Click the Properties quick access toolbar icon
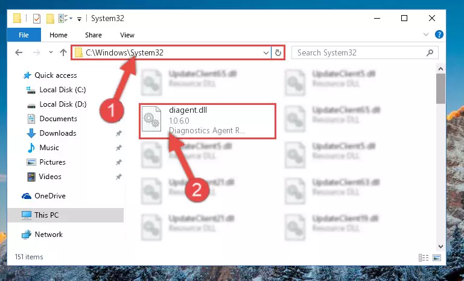Viewport: 464px width, 281px height. coord(37,19)
